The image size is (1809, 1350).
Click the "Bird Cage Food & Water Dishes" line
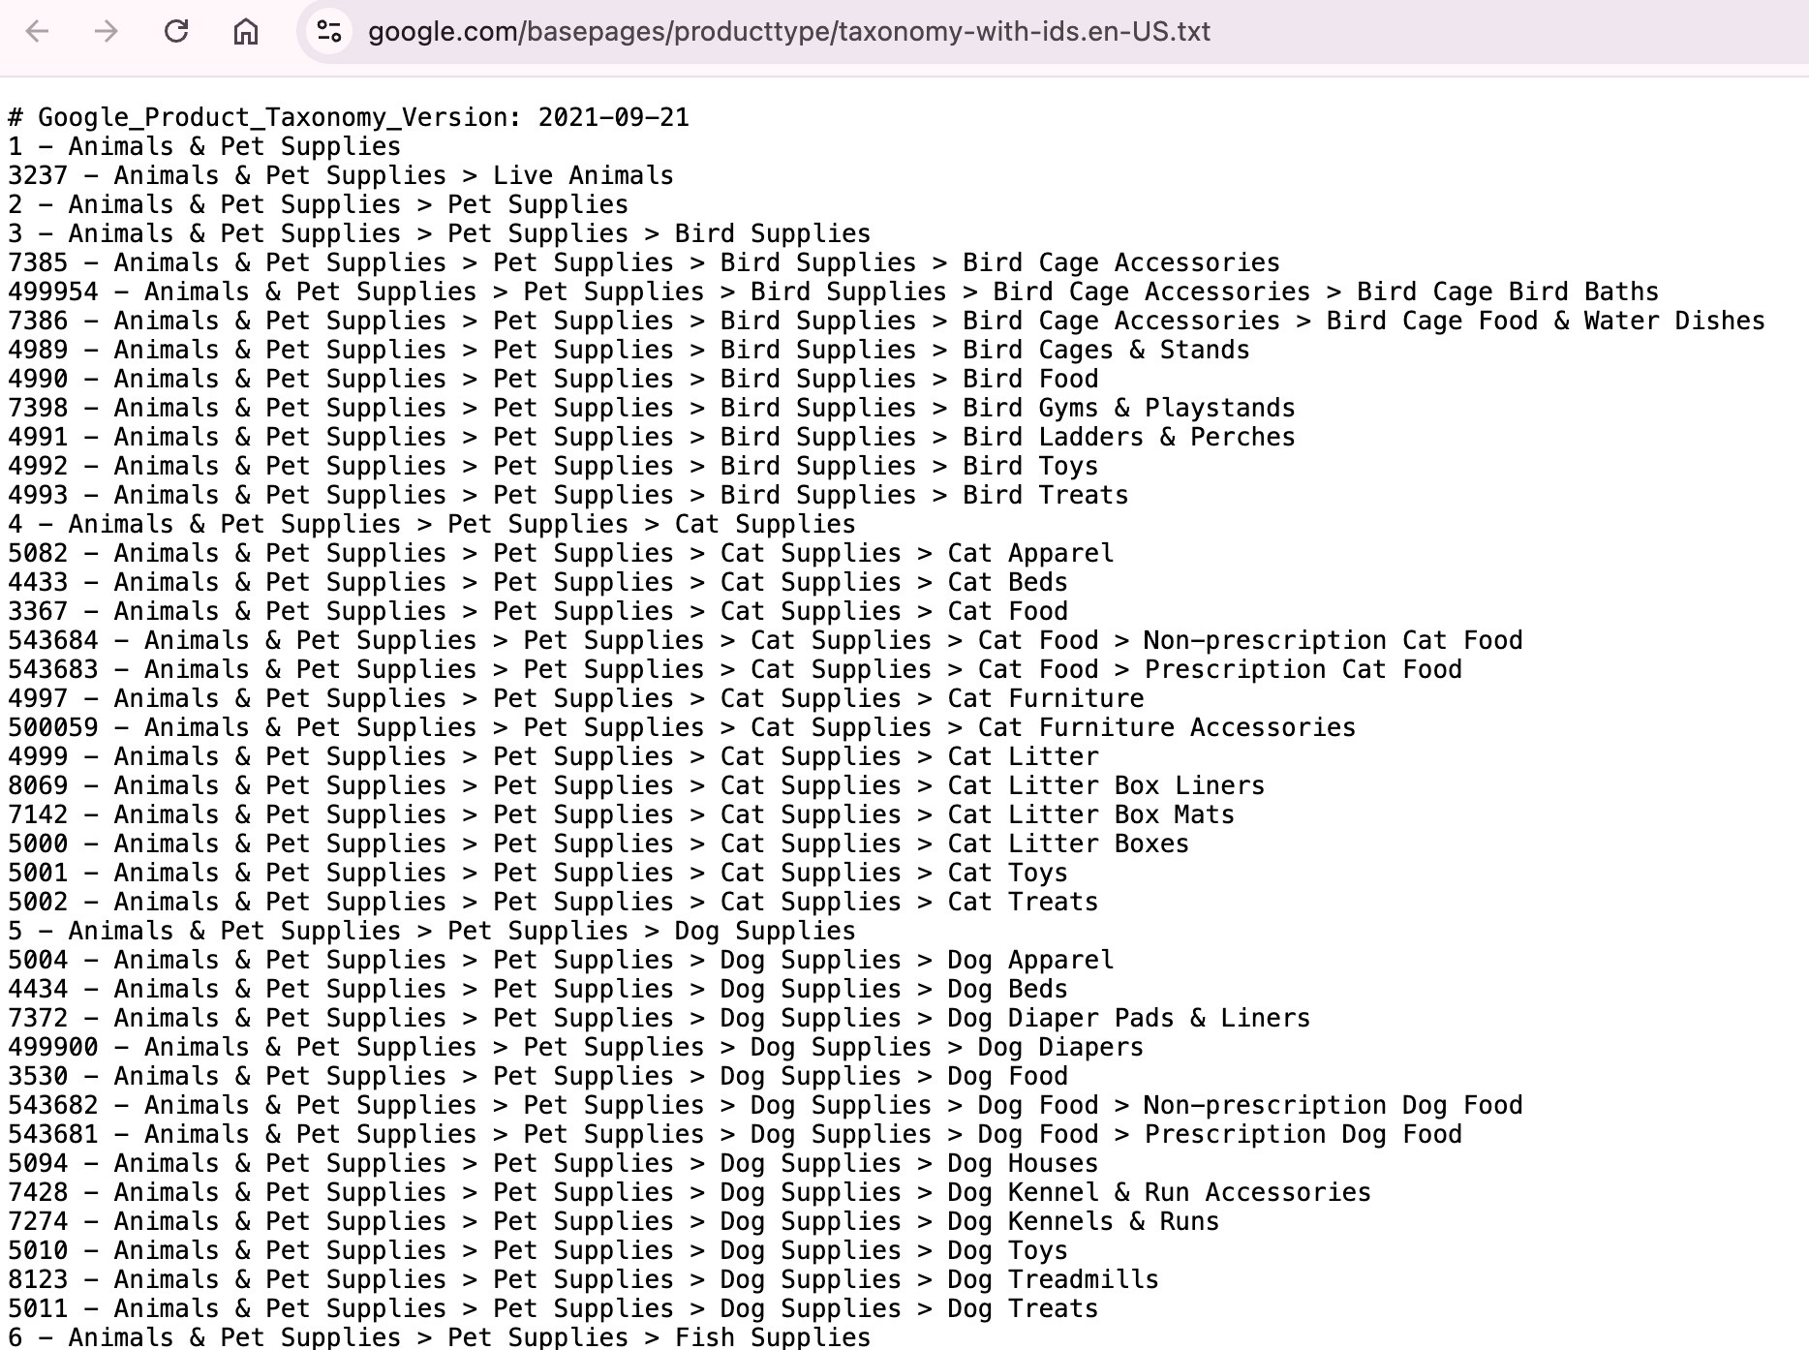coord(886,321)
